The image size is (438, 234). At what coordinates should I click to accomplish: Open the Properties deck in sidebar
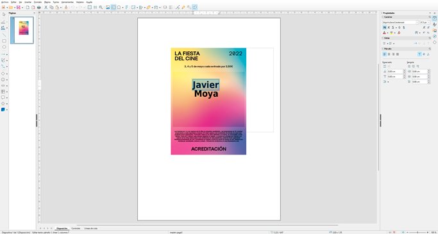(434, 19)
